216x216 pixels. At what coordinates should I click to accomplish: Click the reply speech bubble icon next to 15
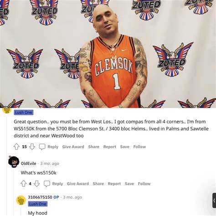[x=42, y=147]
